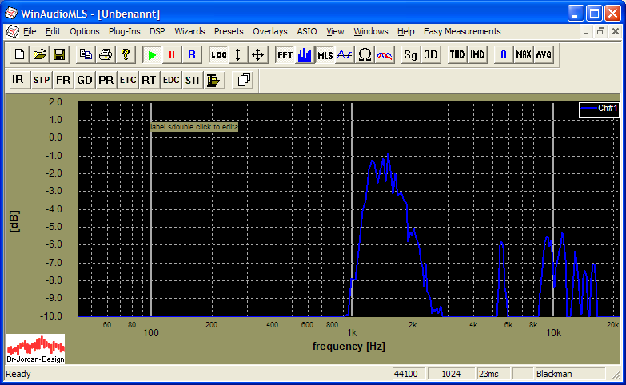This screenshot has height=385, width=626.
Task: Toggle the LOG frequency scale button
Action: click(219, 54)
